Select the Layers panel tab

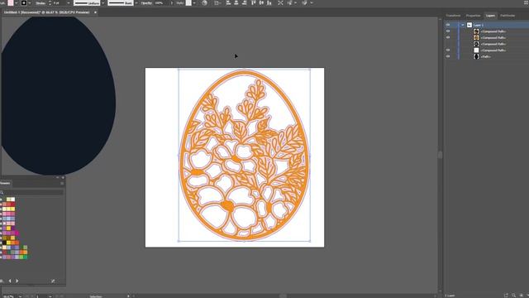[x=490, y=16]
